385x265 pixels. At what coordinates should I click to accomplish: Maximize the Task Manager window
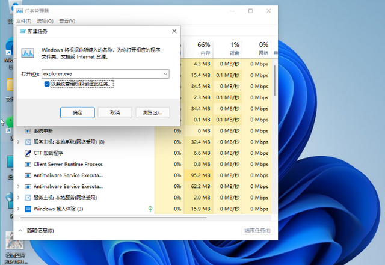click(x=250, y=11)
